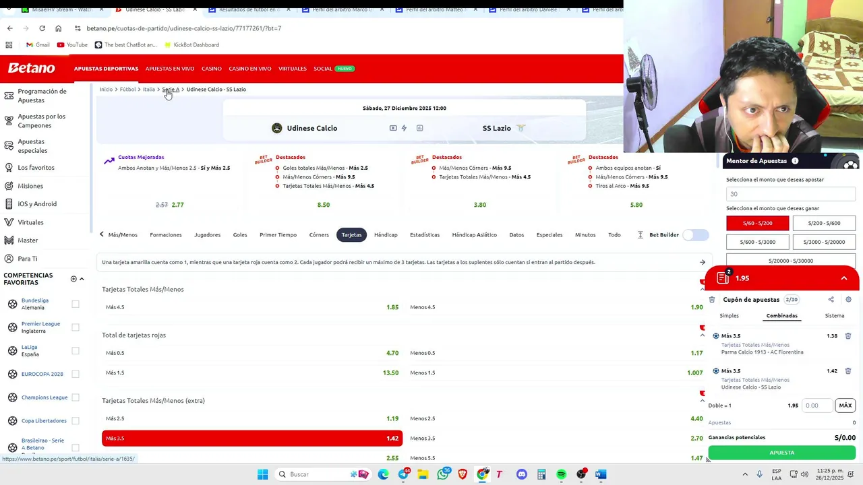The width and height of the screenshot is (863, 485).
Task: Check the EUROCOPA 2028 checkbox
Action: click(x=76, y=374)
